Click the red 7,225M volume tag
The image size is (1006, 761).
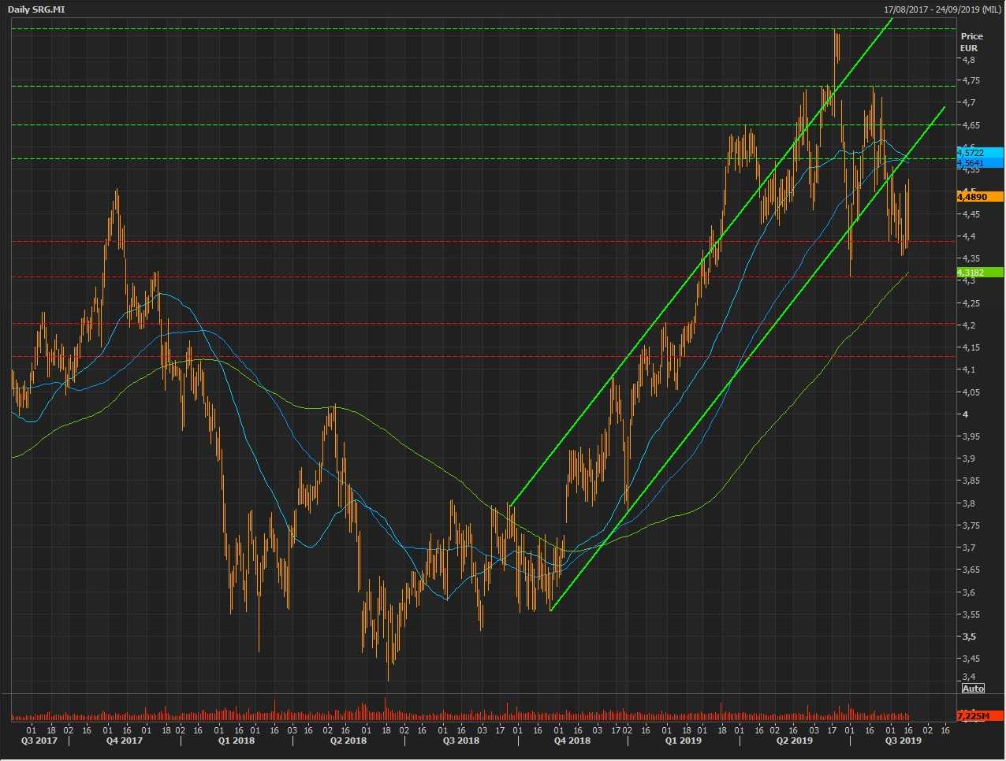click(980, 716)
